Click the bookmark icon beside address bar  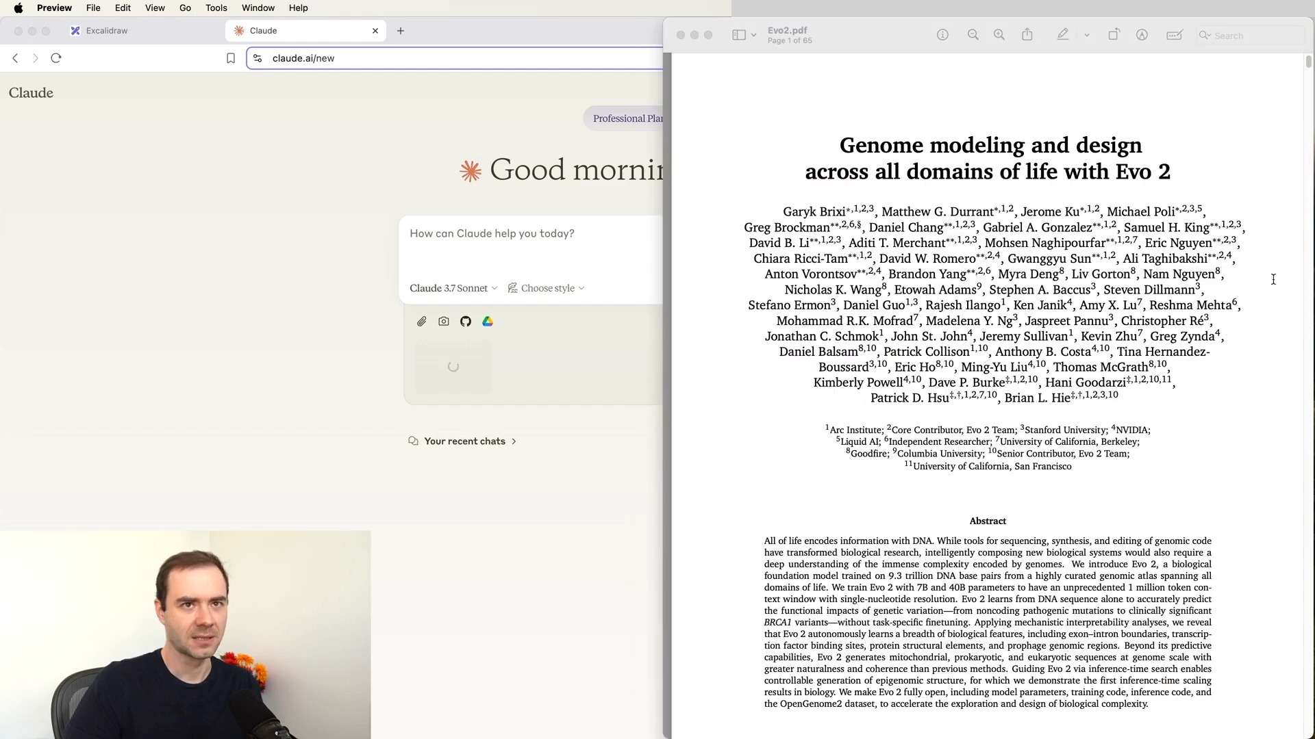[231, 58]
